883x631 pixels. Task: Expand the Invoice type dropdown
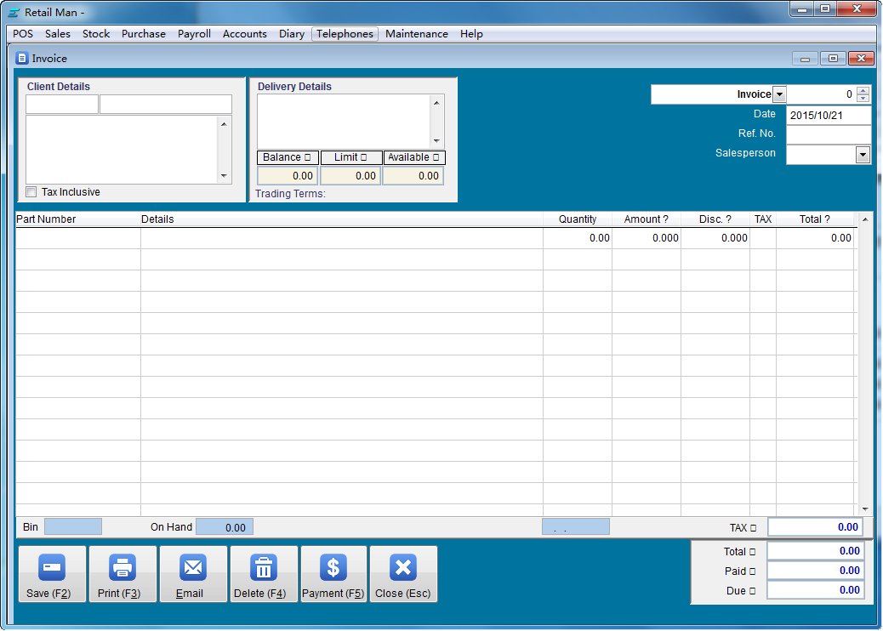point(780,94)
